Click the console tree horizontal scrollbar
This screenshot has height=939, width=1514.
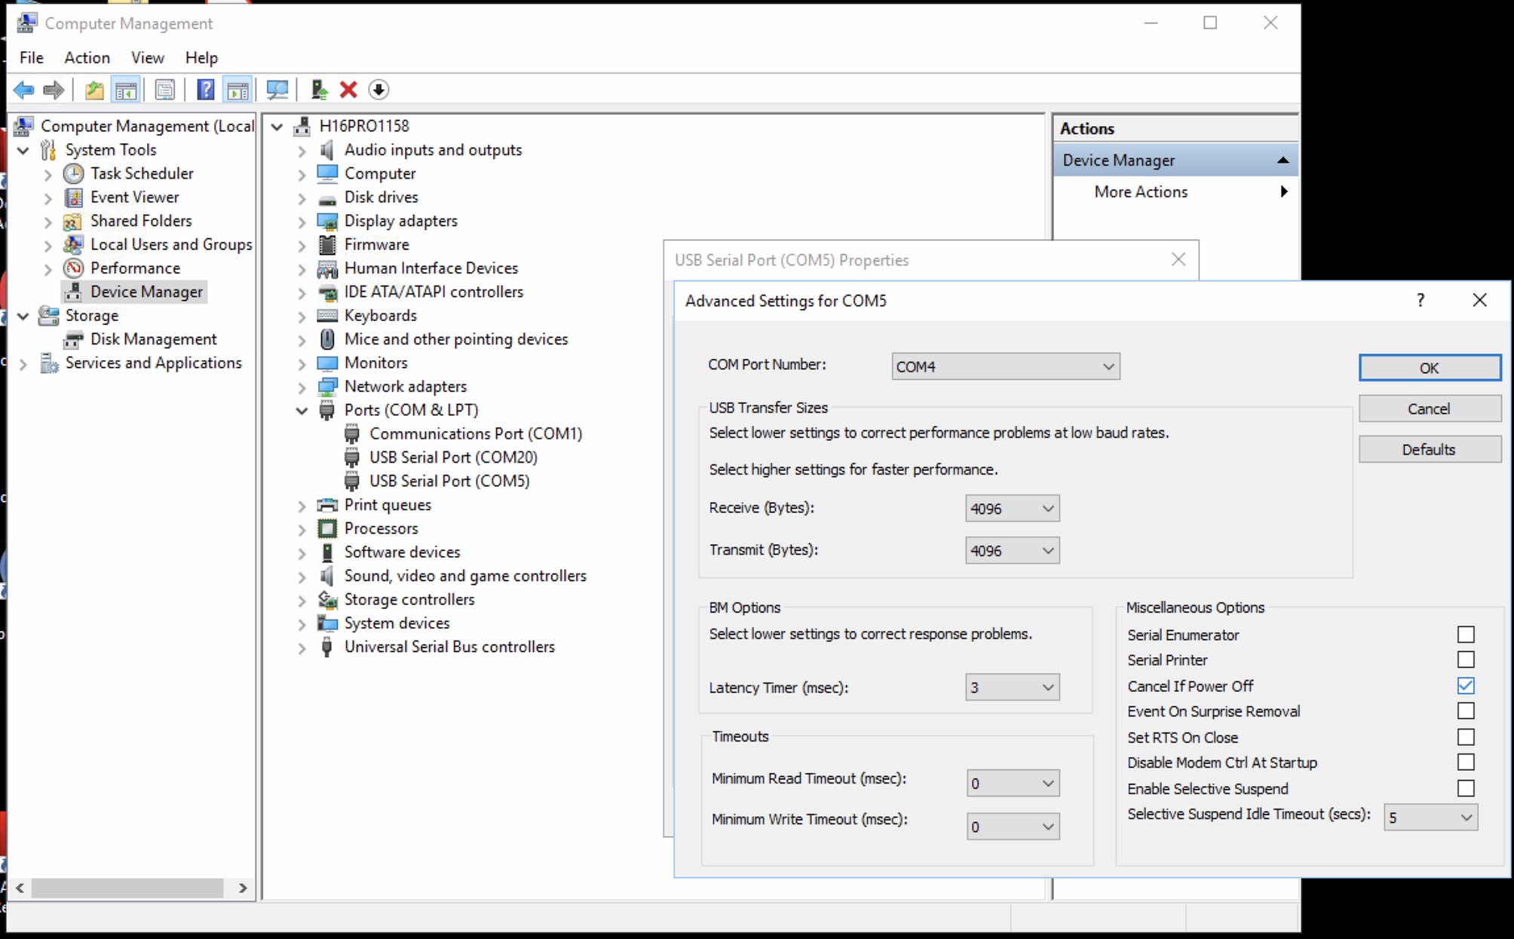click(127, 888)
